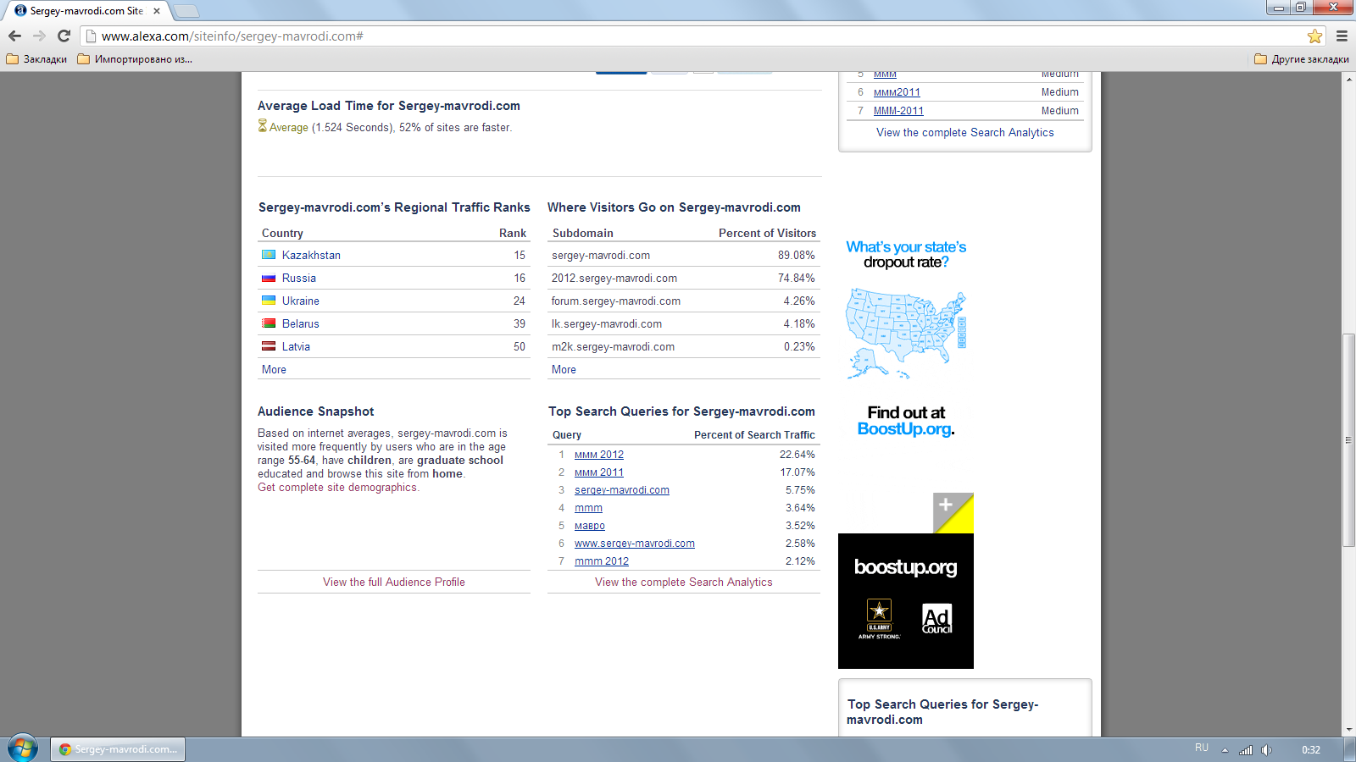The height and width of the screenshot is (762, 1356).
Task: Open the lowercase 'mmm' query link
Action: pos(588,508)
